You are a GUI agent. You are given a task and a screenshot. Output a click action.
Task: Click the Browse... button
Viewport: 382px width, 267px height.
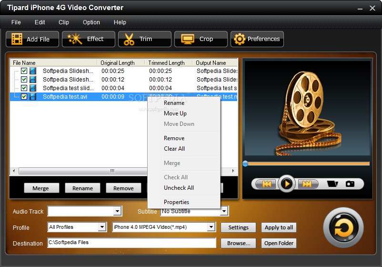[x=238, y=243]
